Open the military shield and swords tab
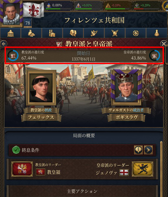This screenshot has width=168, height=197. (x=115, y=33)
